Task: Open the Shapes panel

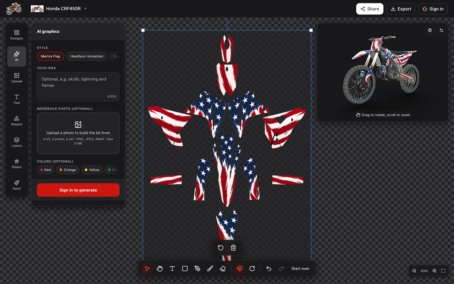Action: click(x=17, y=121)
